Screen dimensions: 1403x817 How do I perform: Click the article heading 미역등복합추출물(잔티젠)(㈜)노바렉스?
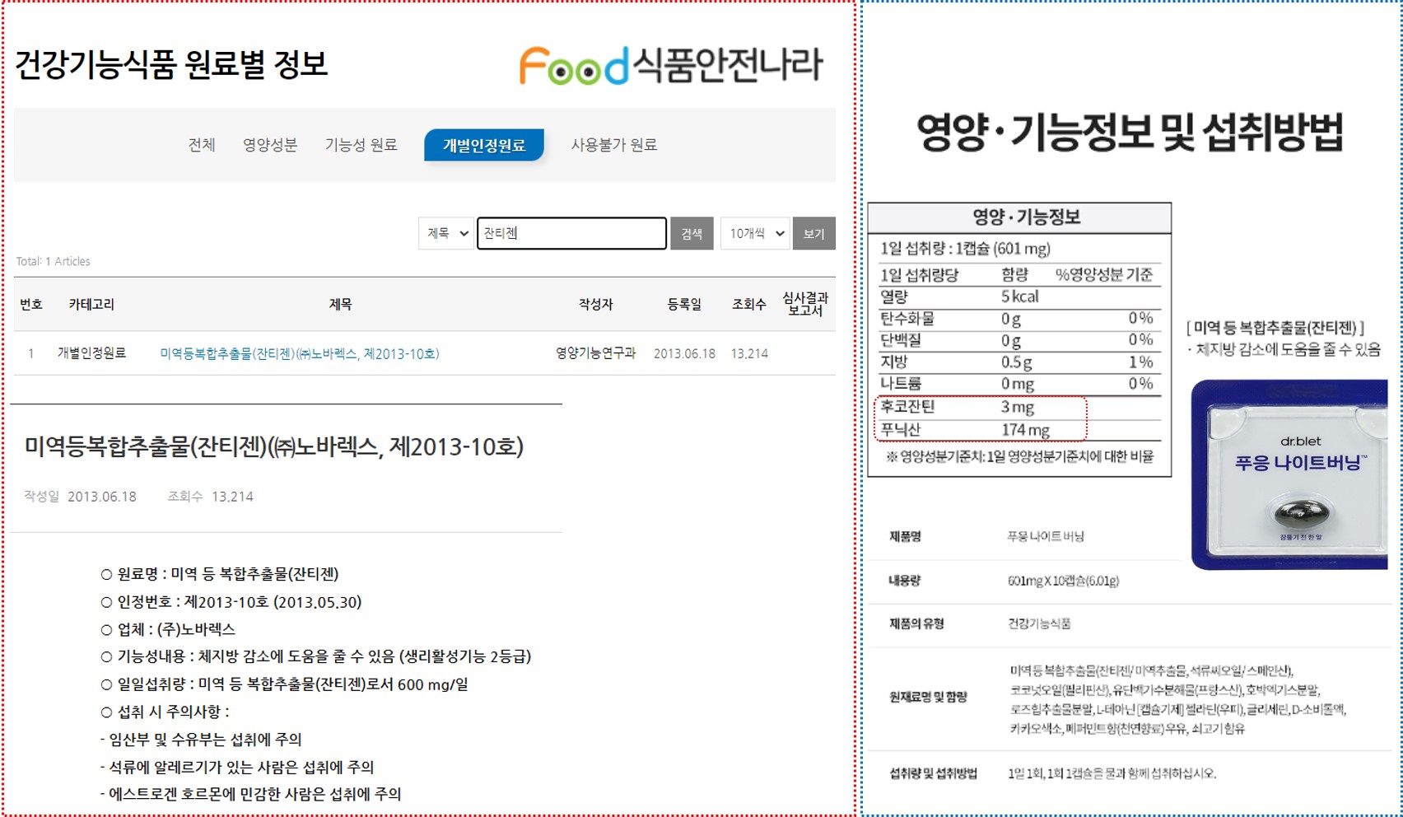[274, 446]
